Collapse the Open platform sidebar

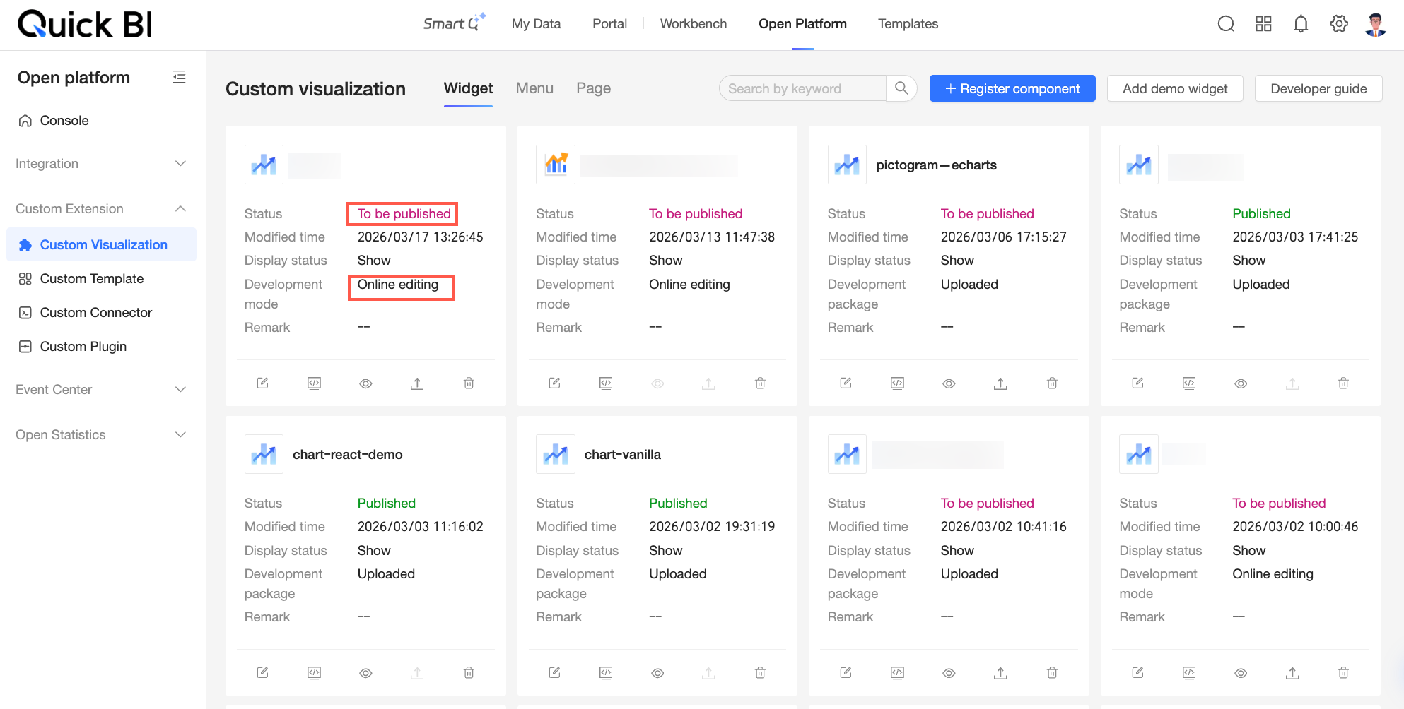180,77
